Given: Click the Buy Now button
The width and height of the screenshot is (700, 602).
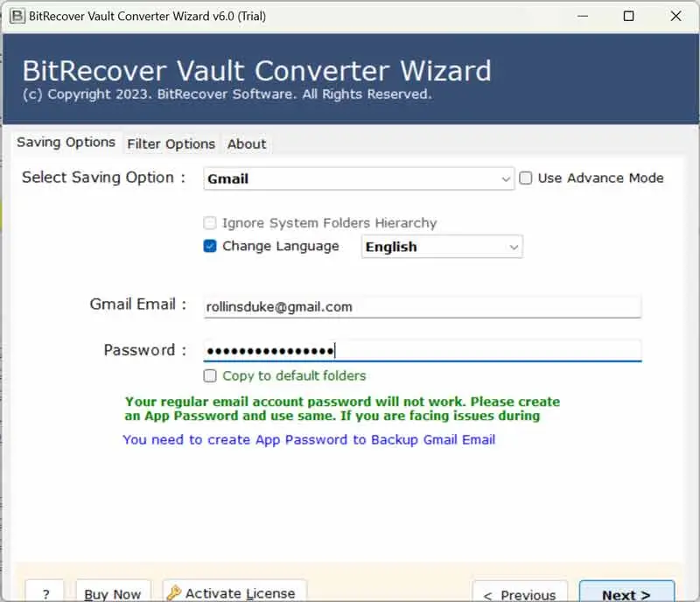Looking at the screenshot, I should click(113, 593).
